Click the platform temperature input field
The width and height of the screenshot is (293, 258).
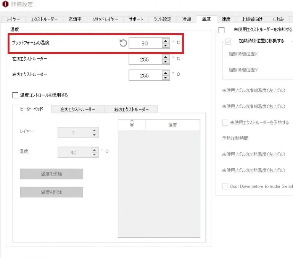click(x=145, y=44)
